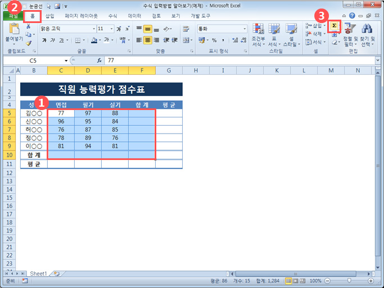Image resolution: width=384 pixels, height=288 pixels.
Task: Click the Clear eraser icon in editing group
Action: click(x=336, y=42)
